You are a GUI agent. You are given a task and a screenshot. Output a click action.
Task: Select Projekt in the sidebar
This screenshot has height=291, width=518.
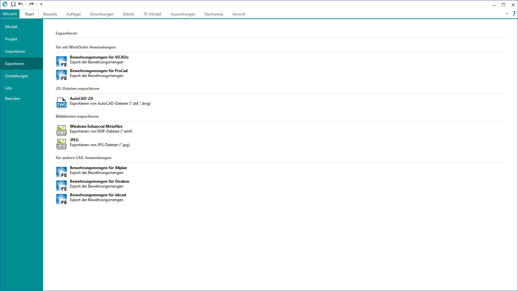click(x=22, y=39)
